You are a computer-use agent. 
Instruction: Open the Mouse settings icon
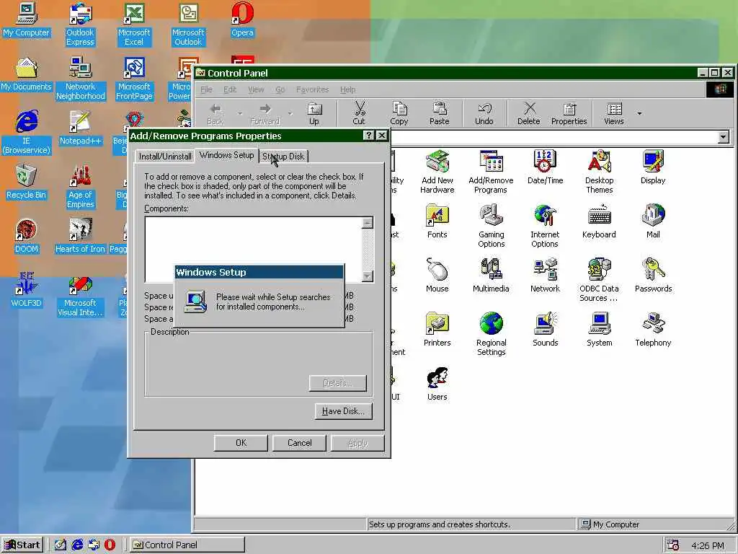pos(437,276)
